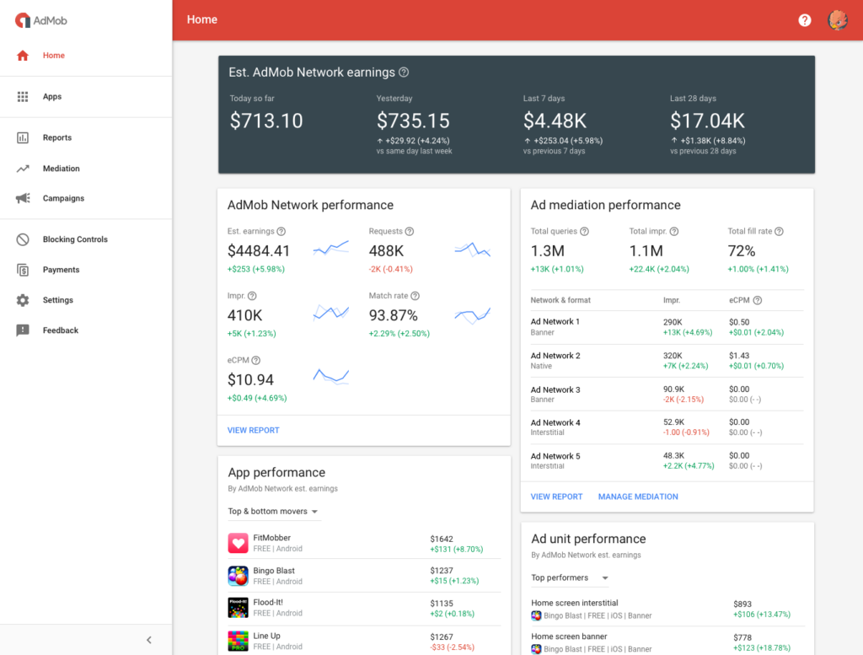
Task: Open the help question mark icon in header
Action: [805, 20]
